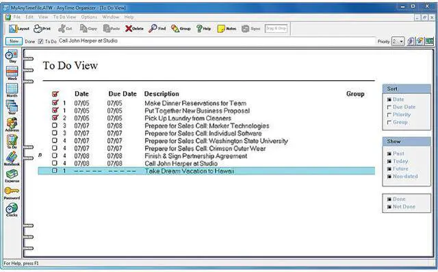The image size is (438, 272).
Task: Open Clocks section in sidebar
Action: (x=12, y=210)
